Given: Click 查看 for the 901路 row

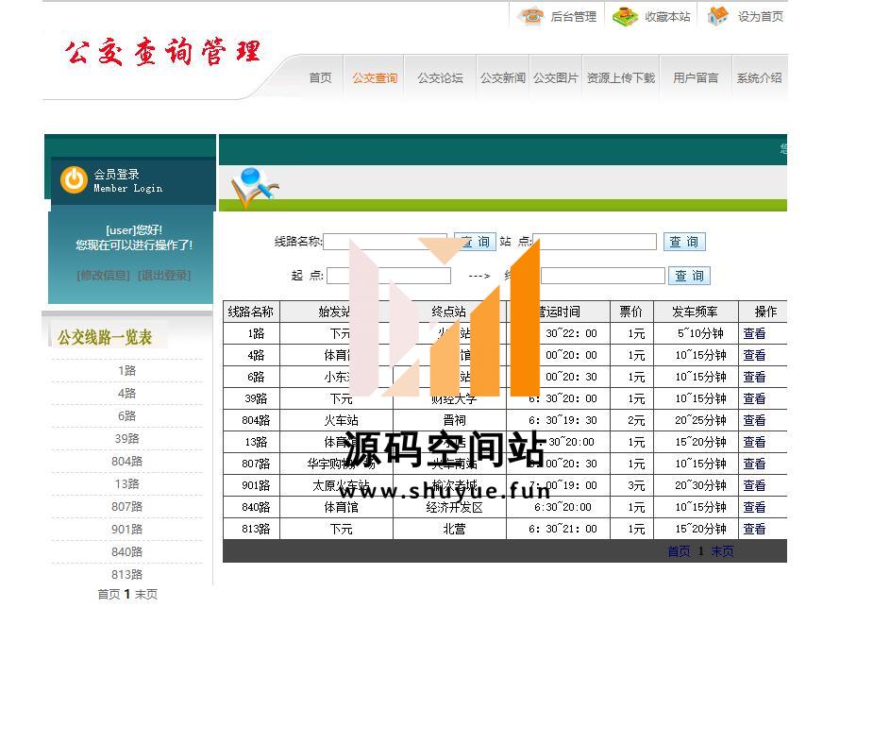Looking at the screenshot, I should point(754,486).
